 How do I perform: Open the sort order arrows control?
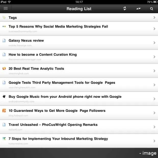click(138, 9)
